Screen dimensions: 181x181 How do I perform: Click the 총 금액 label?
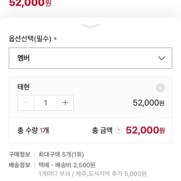[102, 130]
